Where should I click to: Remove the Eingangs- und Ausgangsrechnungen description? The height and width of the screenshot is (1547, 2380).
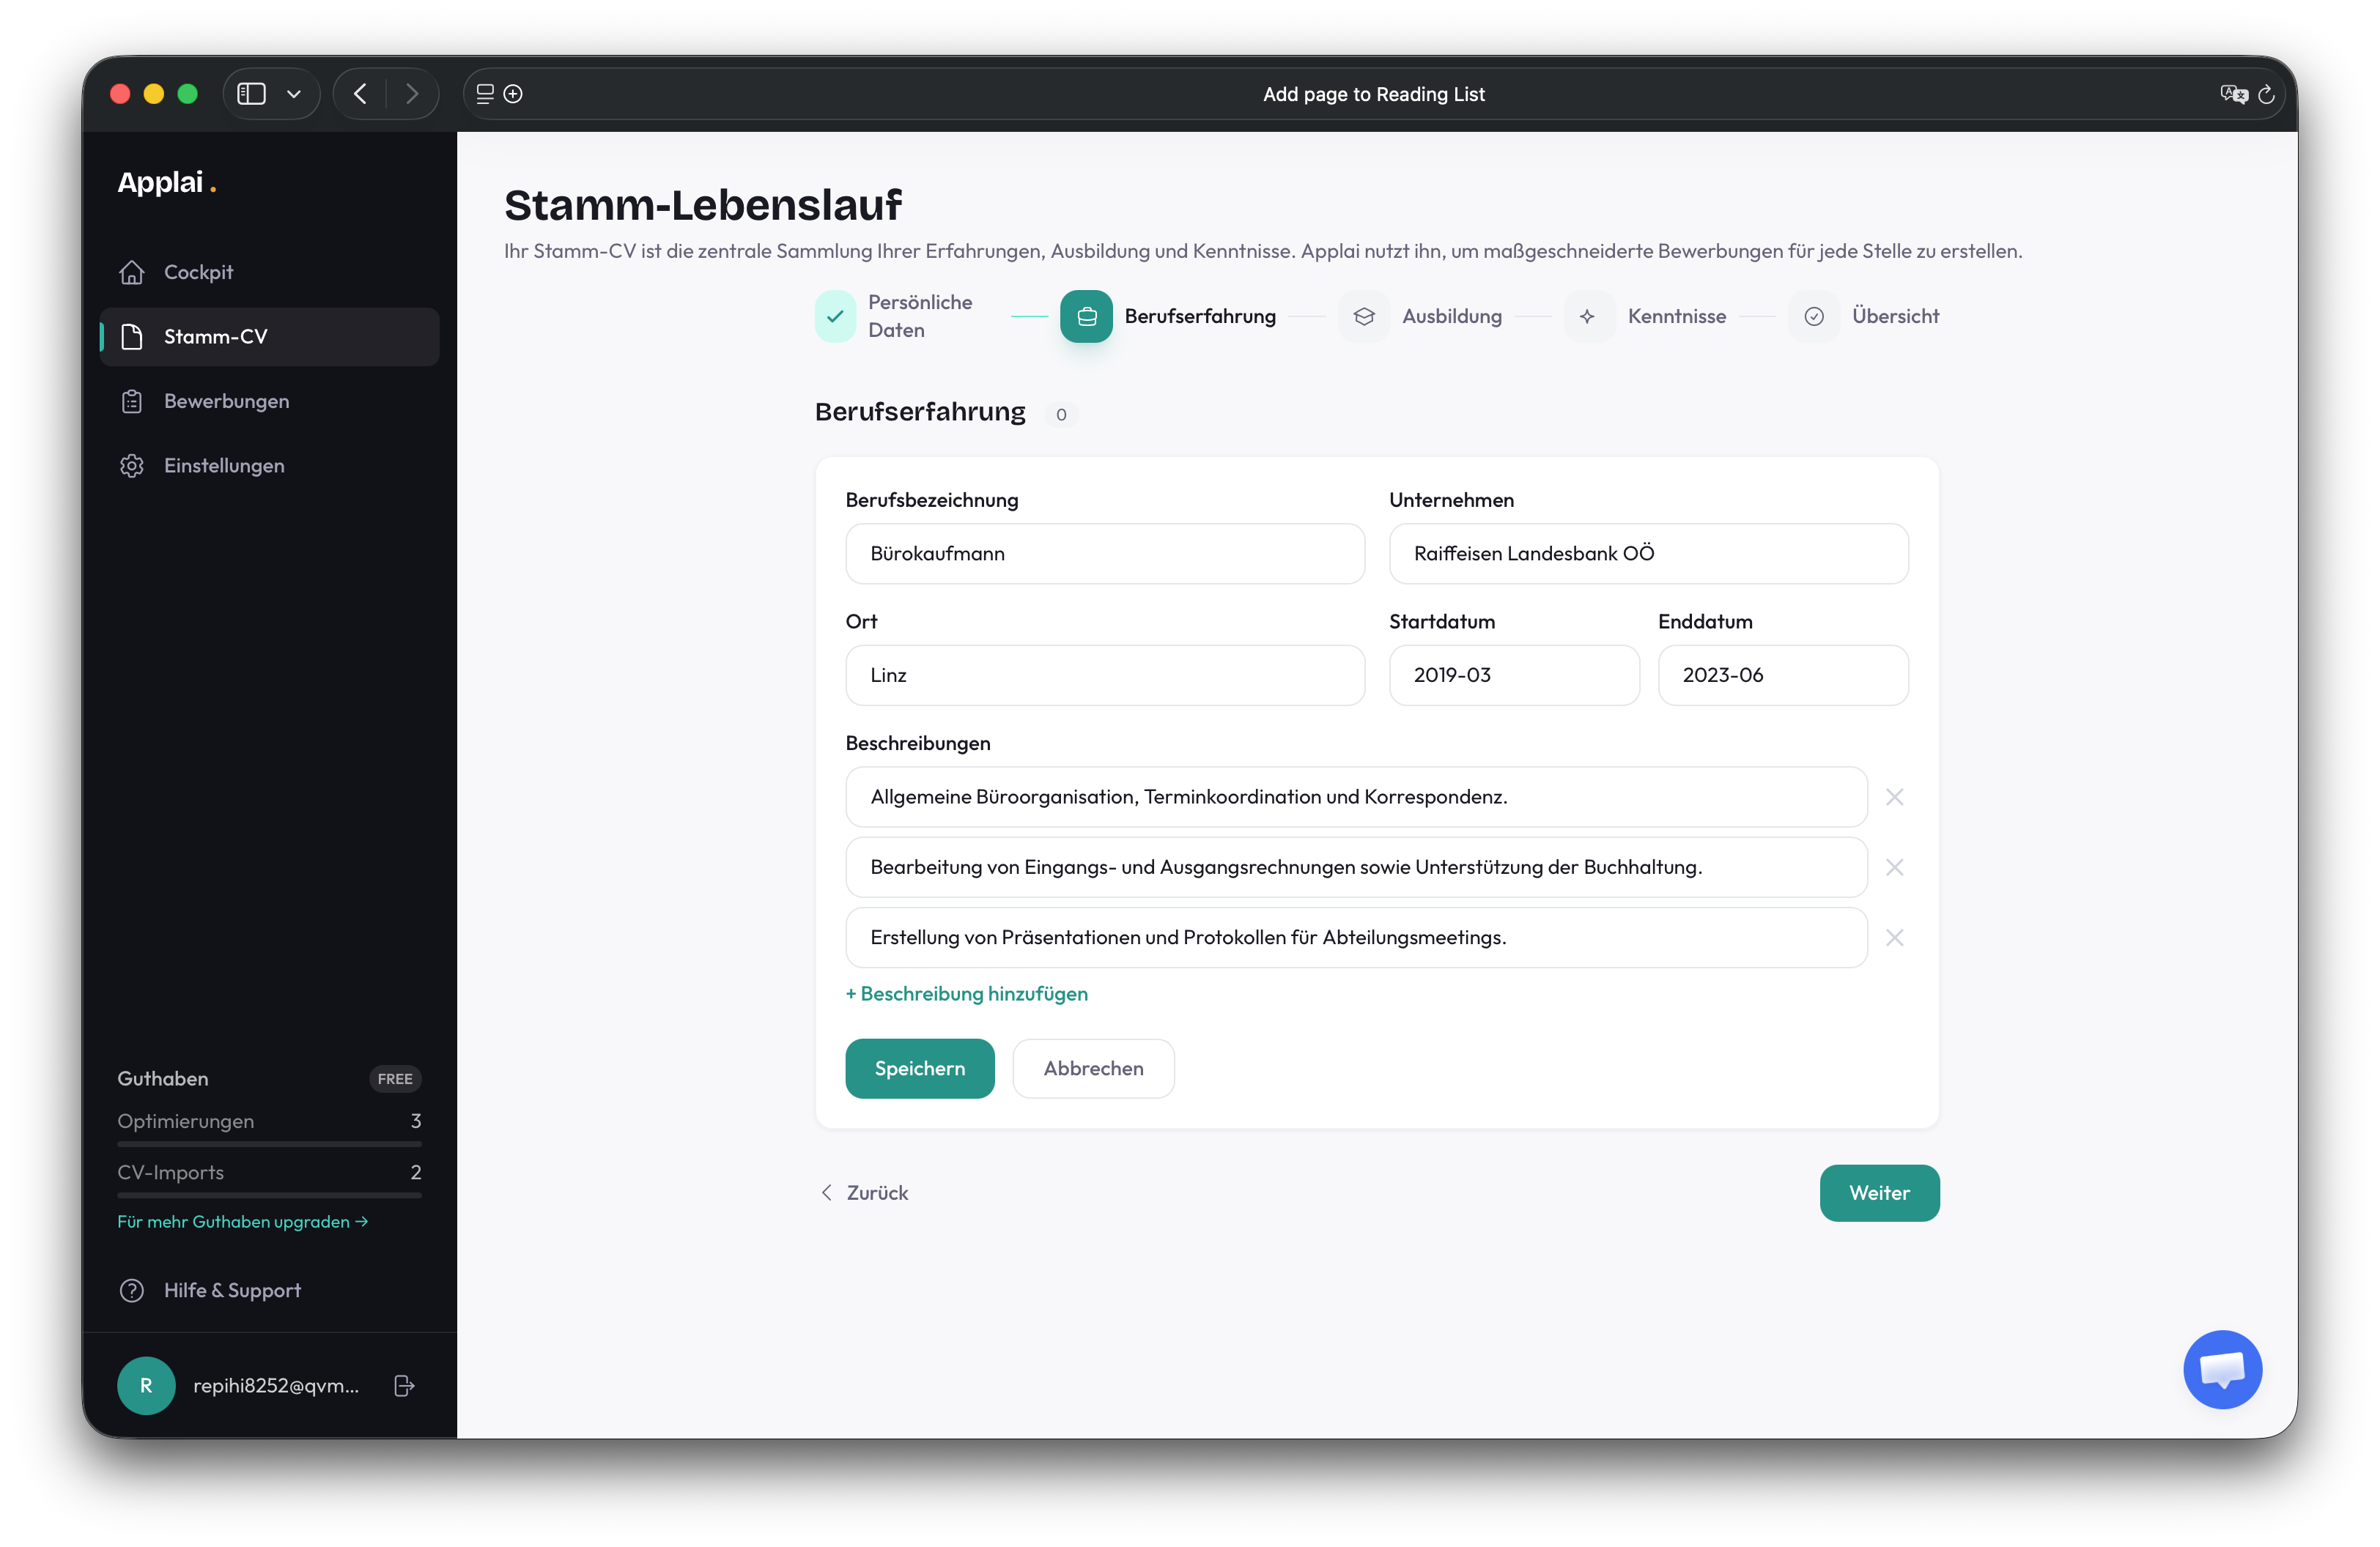(1894, 867)
